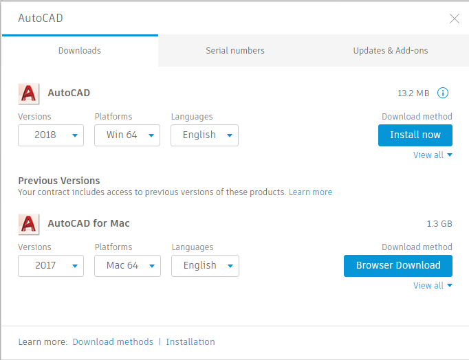Open the Win 64 Platforms dropdown
469x360 pixels.
pos(127,135)
